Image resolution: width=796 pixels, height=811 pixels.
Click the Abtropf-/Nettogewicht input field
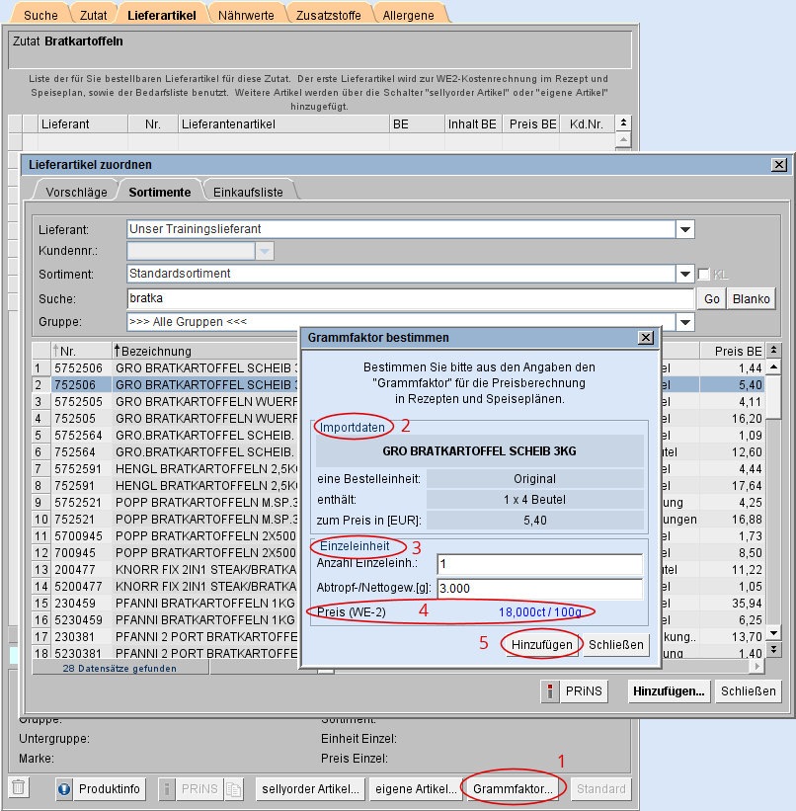[x=539, y=589]
